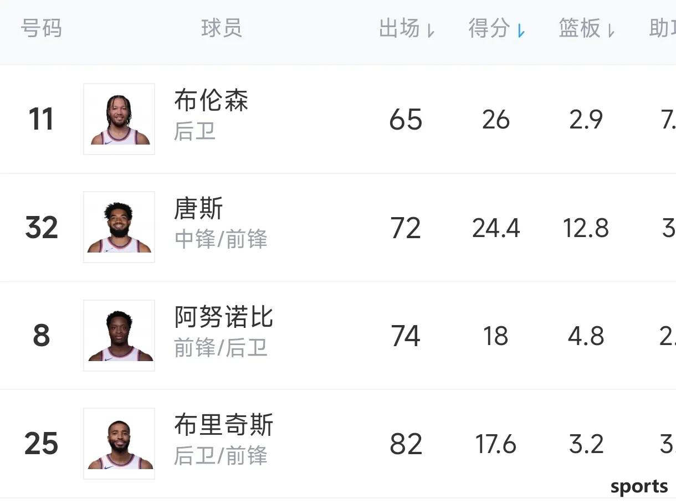Select jersey number 32 row
This screenshot has height=504, width=676.
click(338, 227)
